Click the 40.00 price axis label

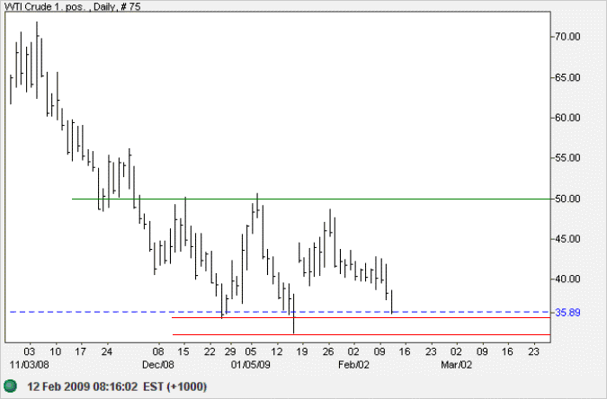click(x=567, y=279)
